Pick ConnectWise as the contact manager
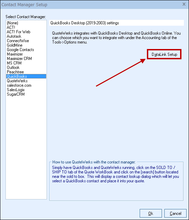Screen dimensions: 189x220 tap(26, 41)
